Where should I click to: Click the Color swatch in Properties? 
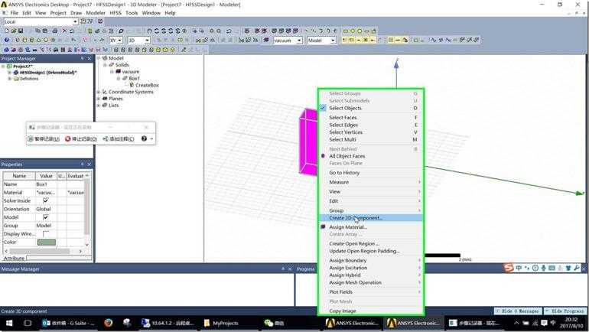point(47,242)
